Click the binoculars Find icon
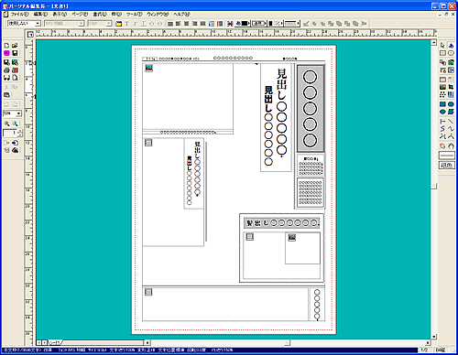458x355 pixels. tap(6, 78)
